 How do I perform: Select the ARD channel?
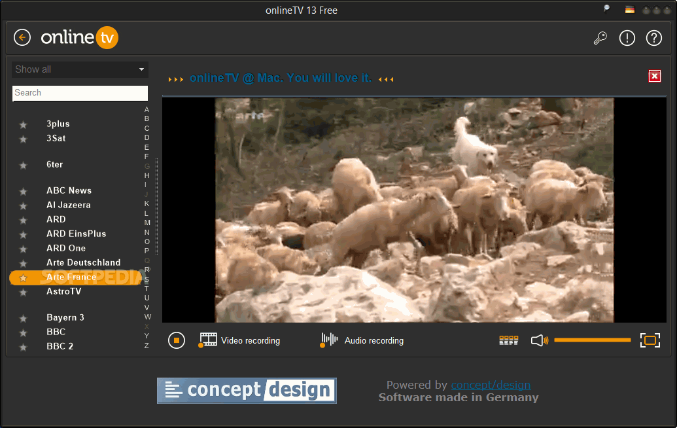click(x=56, y=219)
